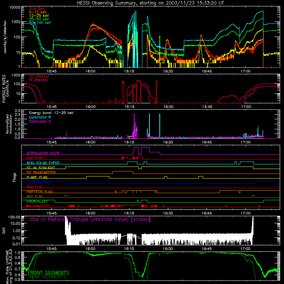Image resolution: width=284 pixels, height=284 pixels.
Task: Click the ECLIPSE FLAG label
Action: pos(39,182)
